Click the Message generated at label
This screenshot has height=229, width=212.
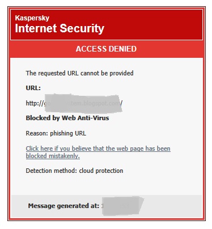(63, 206)
